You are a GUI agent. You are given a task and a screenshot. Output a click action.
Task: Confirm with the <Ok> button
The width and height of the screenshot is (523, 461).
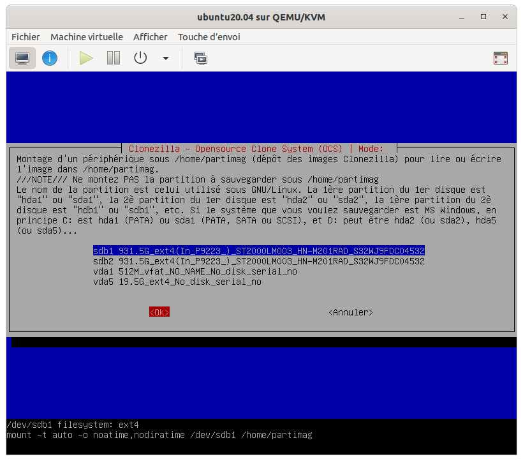pyautogui.click(x=159, y=312)
